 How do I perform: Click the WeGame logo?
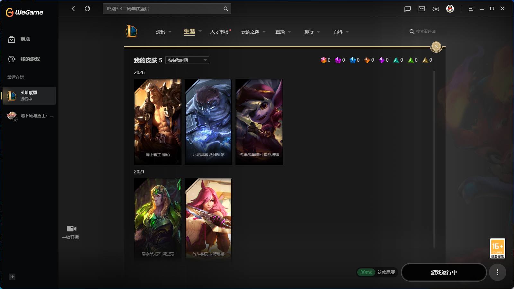[24, 12]
